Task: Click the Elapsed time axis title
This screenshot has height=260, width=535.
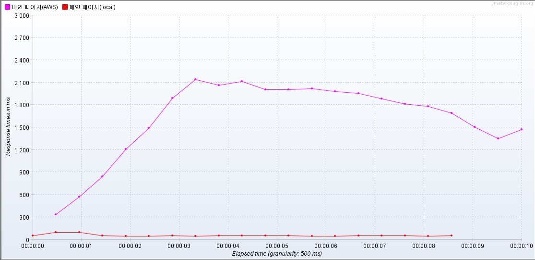Action: coord(277,254)
